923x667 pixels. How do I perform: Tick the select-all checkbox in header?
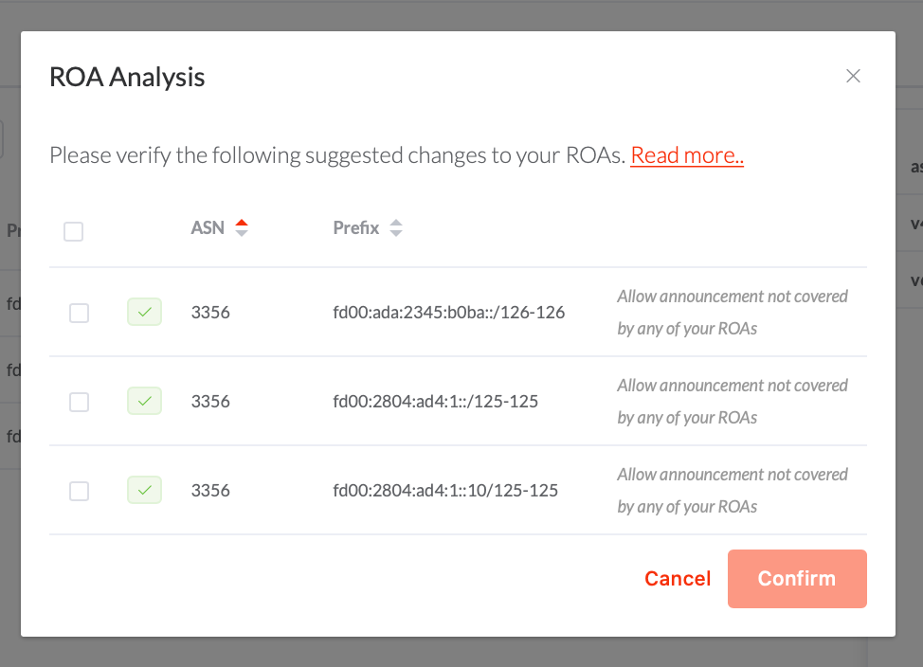74,231
